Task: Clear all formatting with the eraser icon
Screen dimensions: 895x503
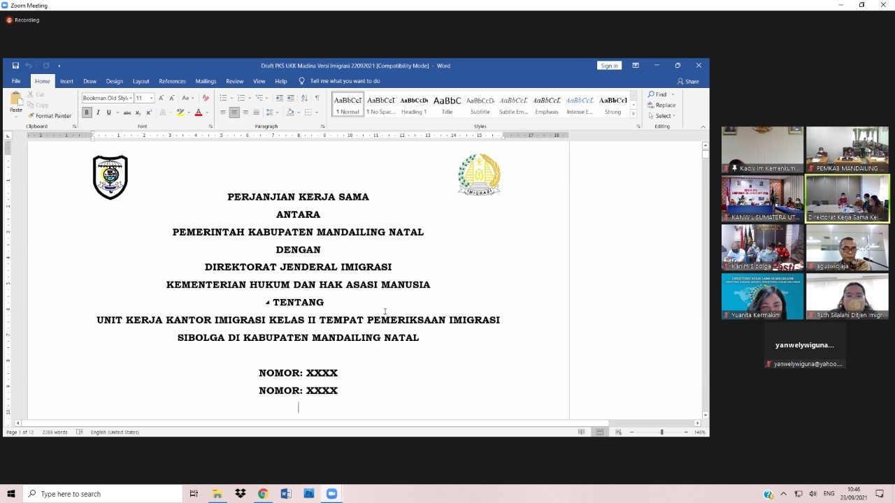Action: coord(206,98)
